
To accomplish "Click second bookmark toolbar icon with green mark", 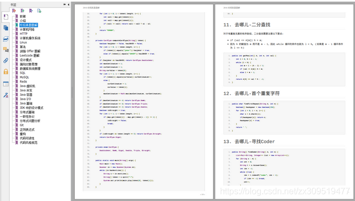I will click(x=22, y=11).
